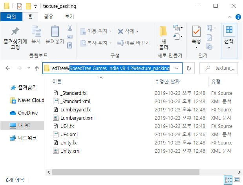Click the horizontal scrollbar left arrow
This screenshot has height=185, width=243.
point(49,172)
